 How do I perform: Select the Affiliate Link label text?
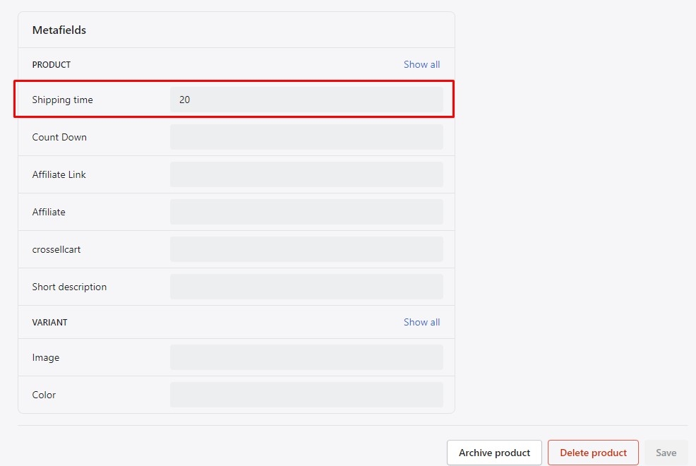[x=59, y=174]
